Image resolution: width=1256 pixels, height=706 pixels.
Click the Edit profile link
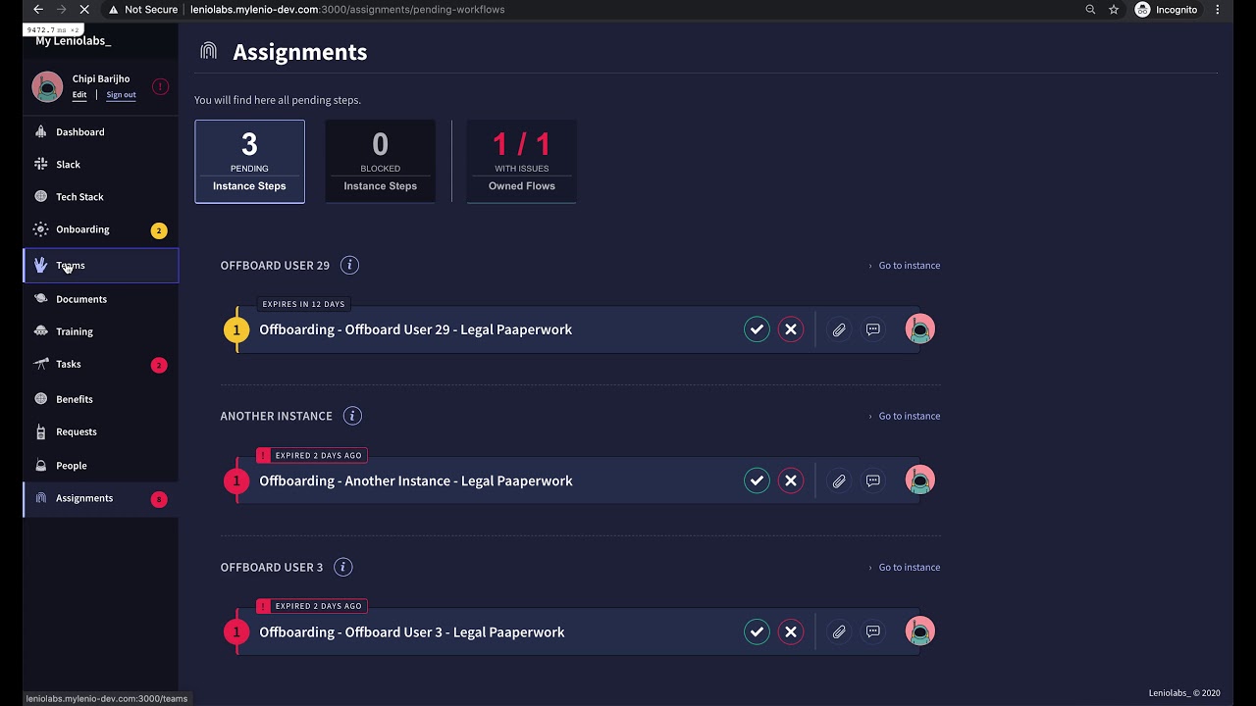79,95
